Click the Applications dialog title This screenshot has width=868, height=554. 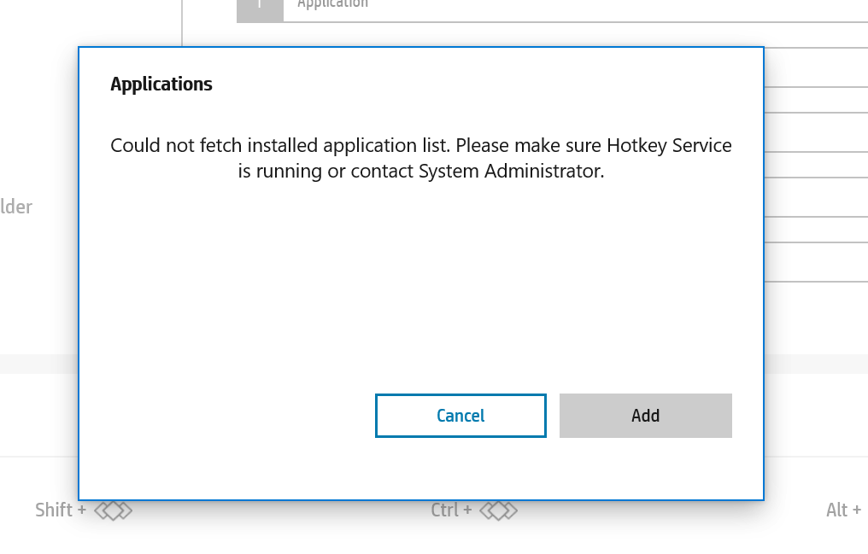(161, 85)
